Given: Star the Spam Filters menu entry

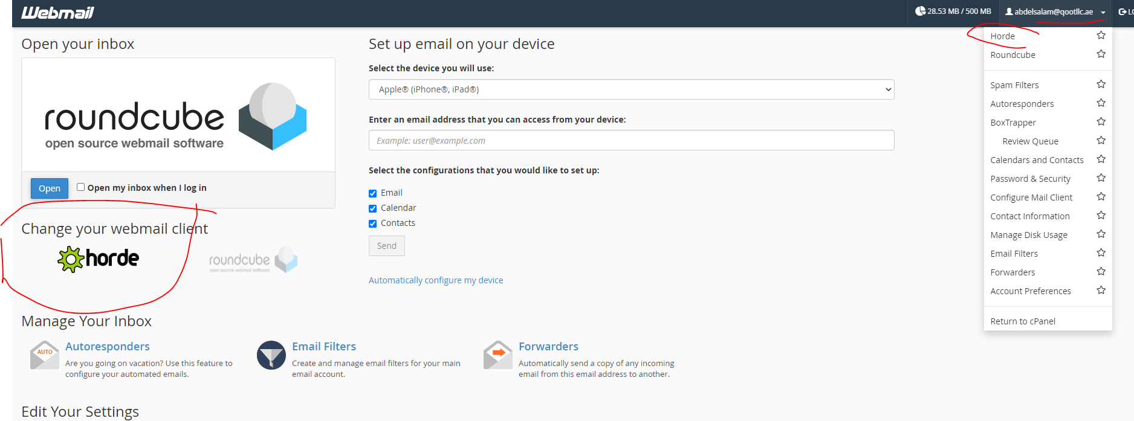Looking at the screenshot, I should pos(1101,85).
